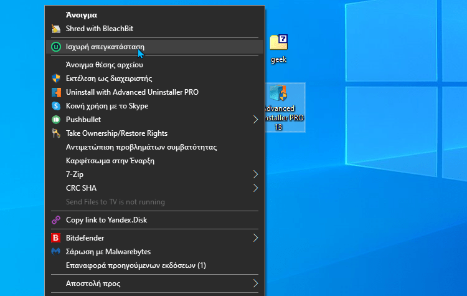Click the grayed Send Files to TV entry
Image resolution: width=467 pixels, height=296 pixels.
(154, 202)
